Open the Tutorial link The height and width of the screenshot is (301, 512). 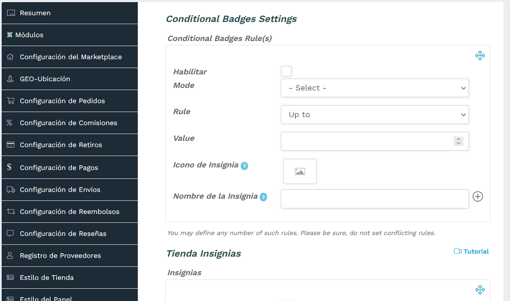pyautogui.click(x=471, y=251)
